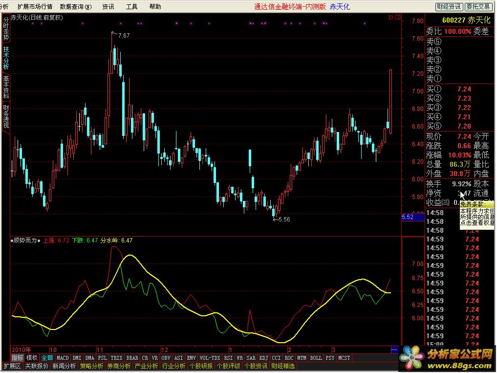This screenshot has width=497, height=373.
Task: Open the 个股资讯 bottom tab
Action: pos(256,366)
